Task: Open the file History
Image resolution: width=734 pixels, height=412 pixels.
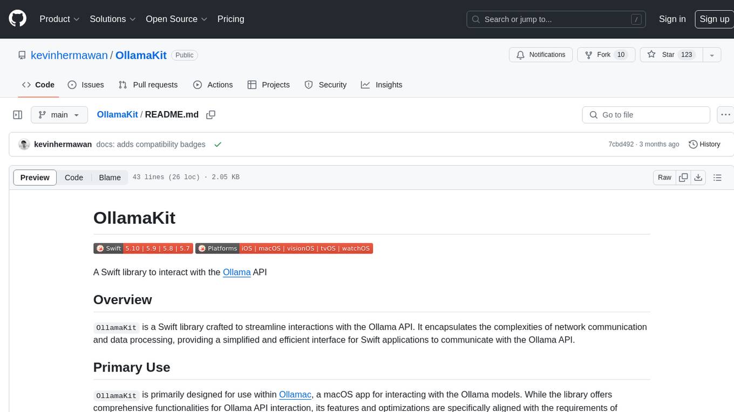Action: pos(704,145)
